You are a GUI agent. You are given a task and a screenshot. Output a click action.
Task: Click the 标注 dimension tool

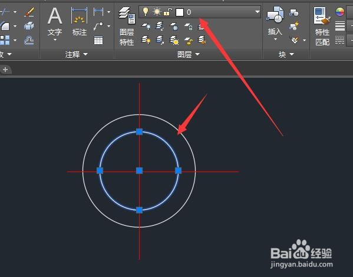79,22
